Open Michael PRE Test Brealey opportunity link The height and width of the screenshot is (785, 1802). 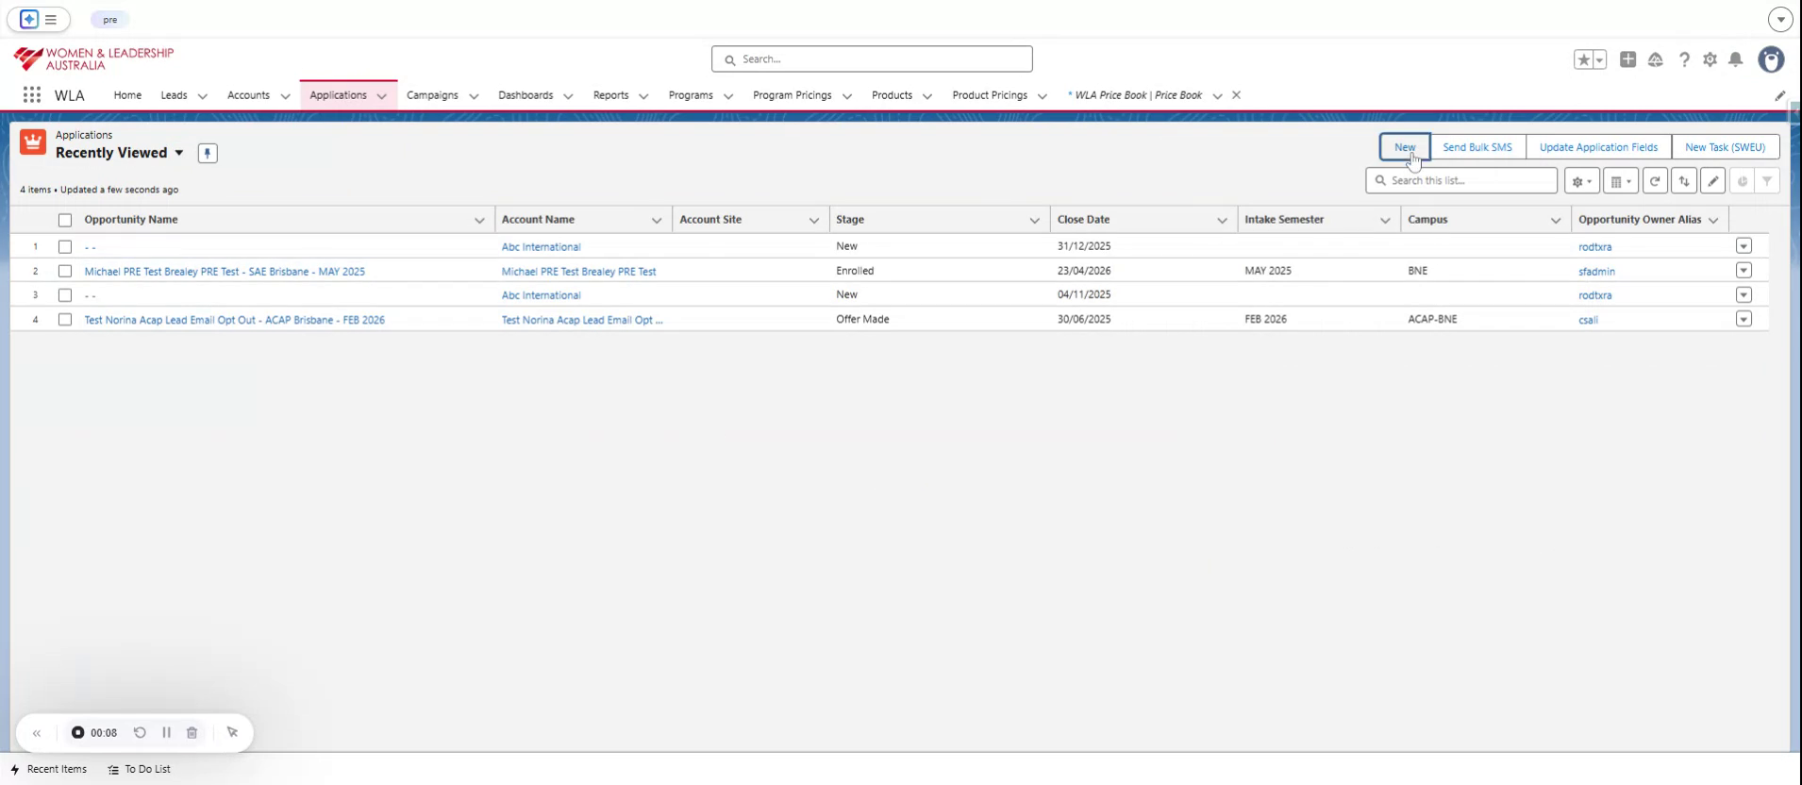225,272
